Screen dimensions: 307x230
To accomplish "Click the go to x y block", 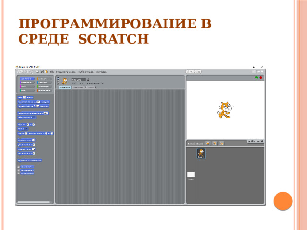I will click(x=26, y=125).
